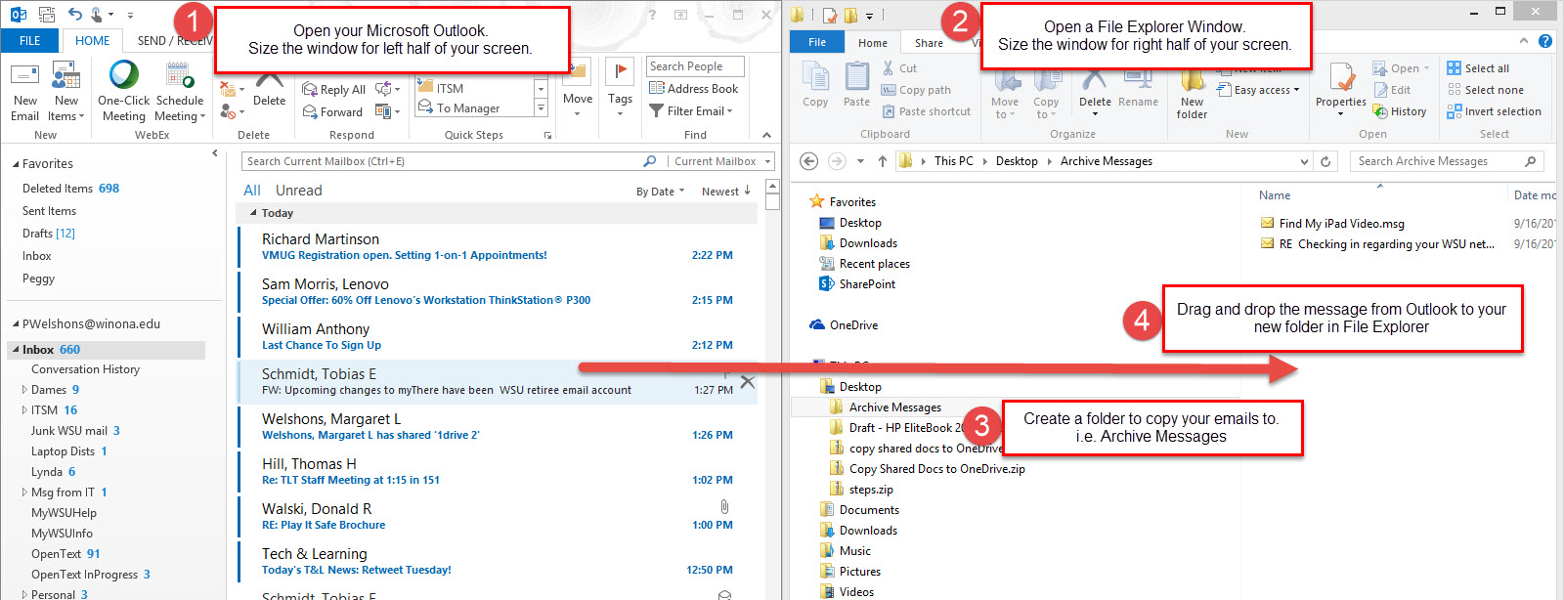Open the Filter Email dropdown
Screen dimensions: 1564x600
(691, 111)
